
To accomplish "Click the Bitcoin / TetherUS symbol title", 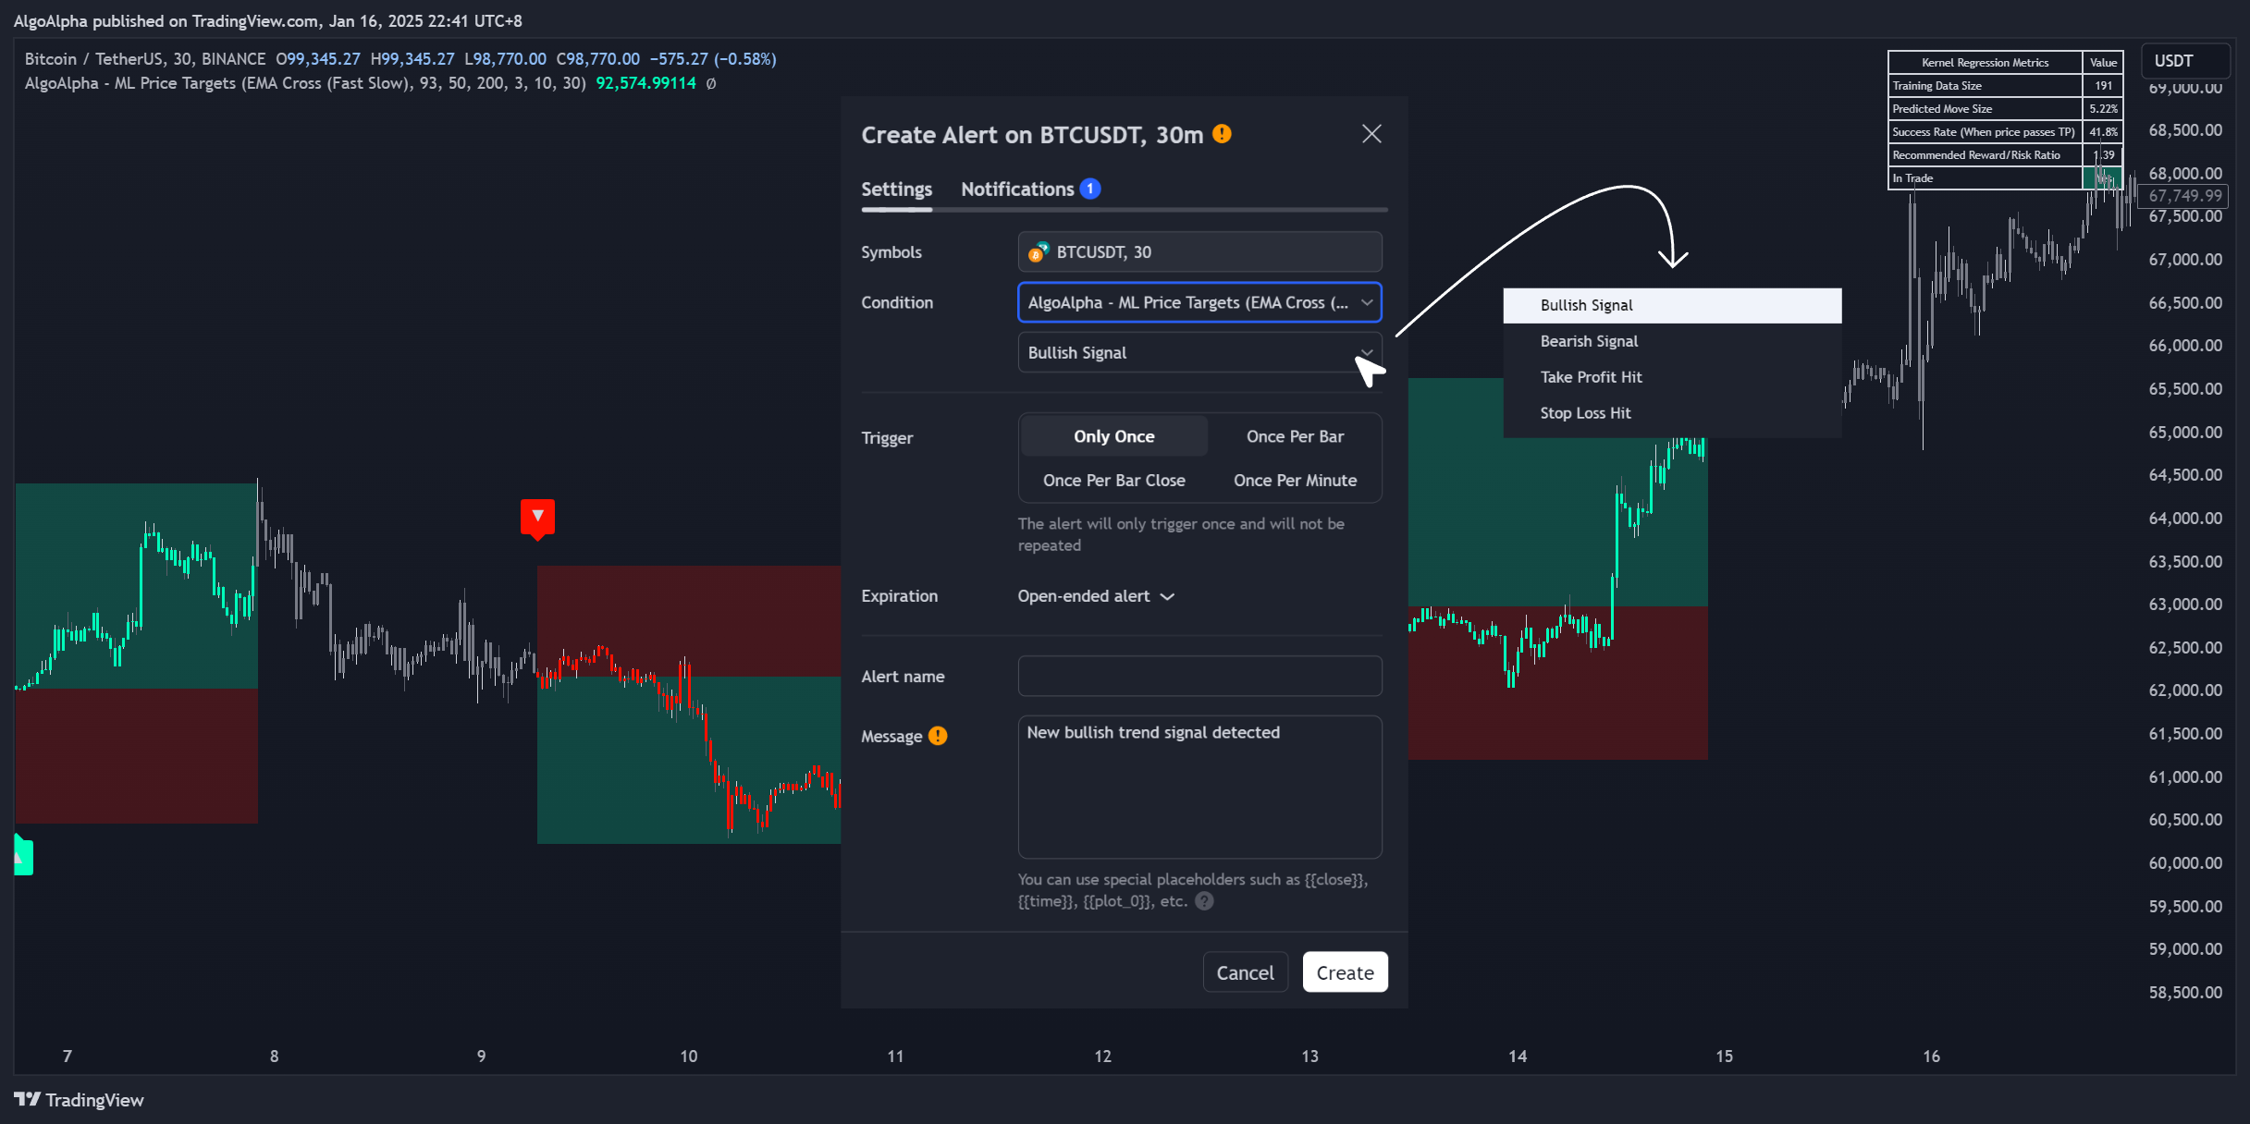I will point(144,59).
